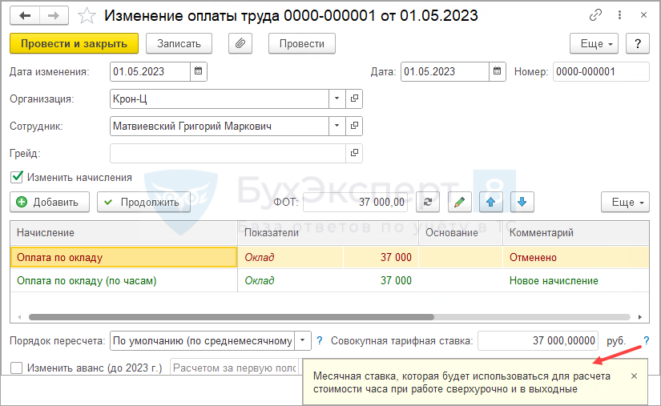Open the table Еще menu

624,202
